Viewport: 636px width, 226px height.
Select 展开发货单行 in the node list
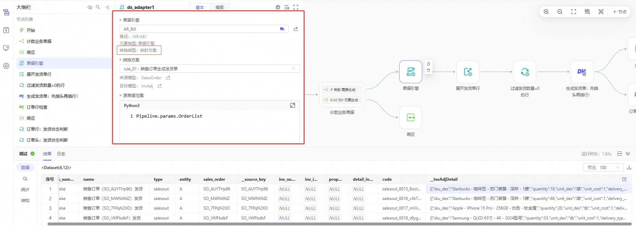click(39, 74)
